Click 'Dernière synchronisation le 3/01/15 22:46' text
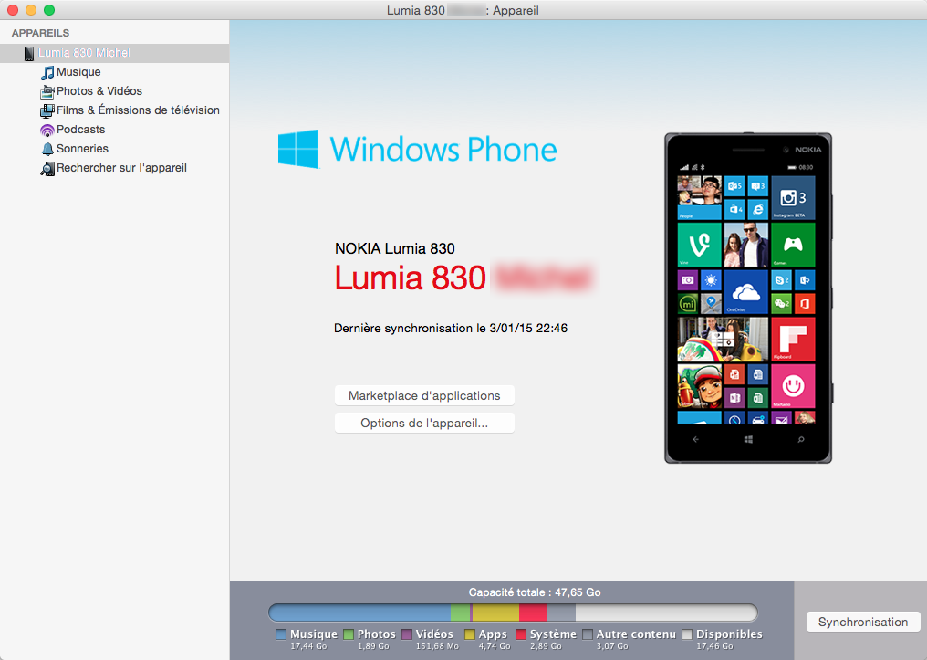The height and width of the screenshot is (660, 927). 451,329
